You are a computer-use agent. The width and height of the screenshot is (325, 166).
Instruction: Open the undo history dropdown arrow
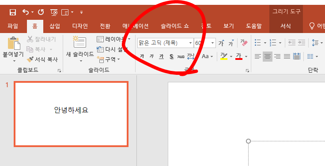pos(32,12)
